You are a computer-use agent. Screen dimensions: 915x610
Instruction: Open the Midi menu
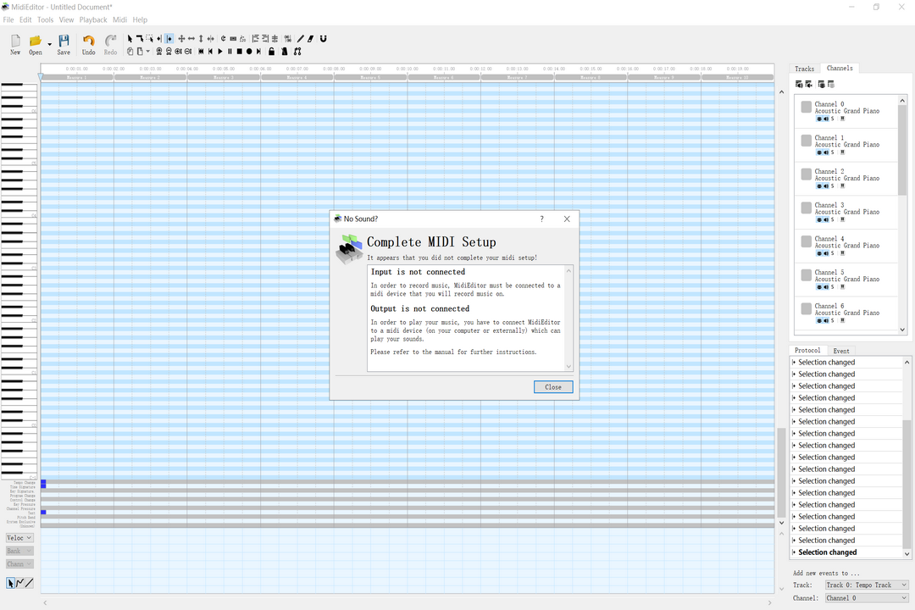pyautogui.click(x=119, y=19)
